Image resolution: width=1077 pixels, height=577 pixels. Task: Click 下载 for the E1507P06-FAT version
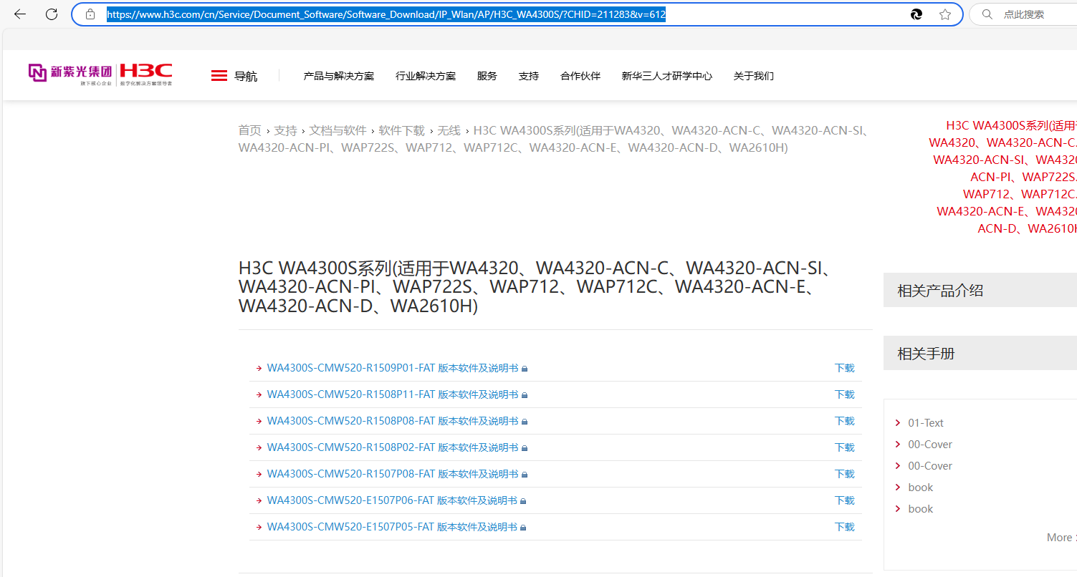pos(845,500)
